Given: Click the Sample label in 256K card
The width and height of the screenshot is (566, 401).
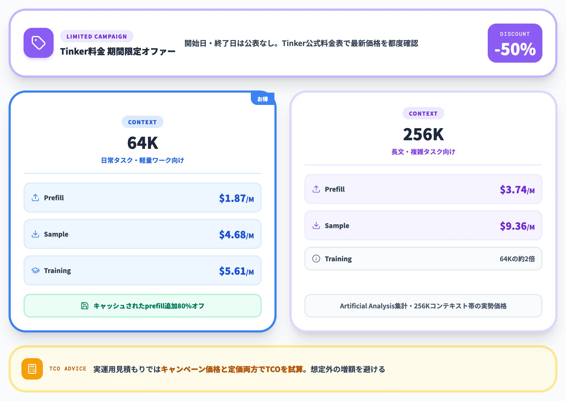Looking at the screenshot, I should 337,225.
